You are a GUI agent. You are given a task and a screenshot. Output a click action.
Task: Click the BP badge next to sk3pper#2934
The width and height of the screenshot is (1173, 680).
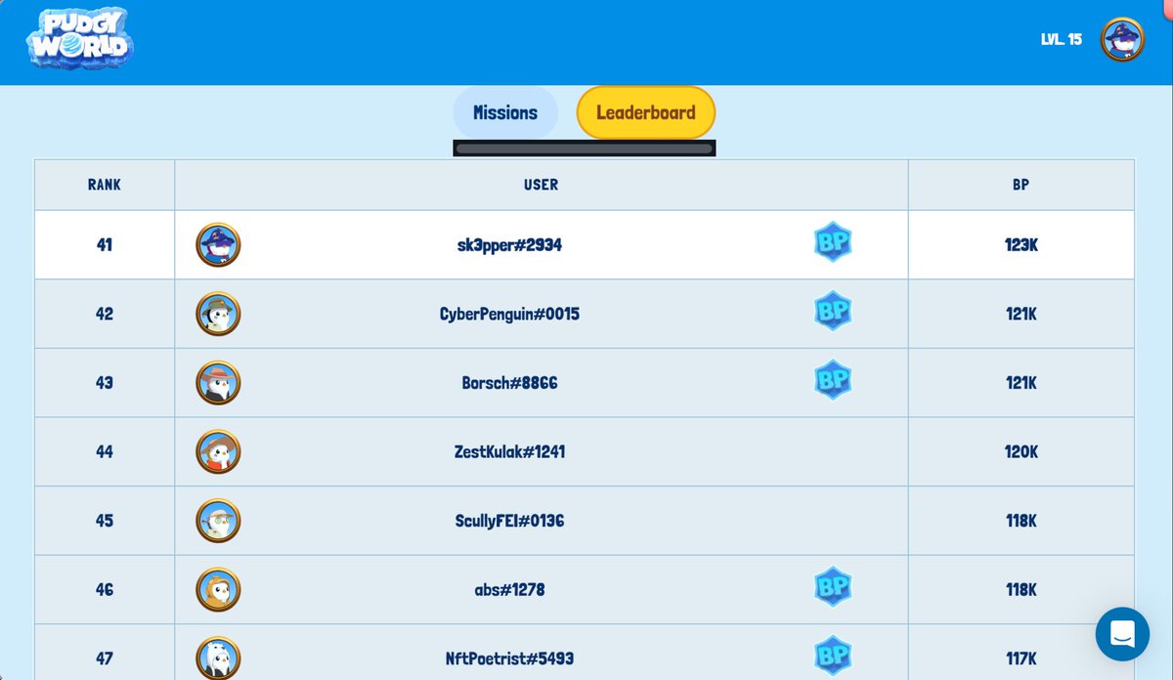coord(834,241)
